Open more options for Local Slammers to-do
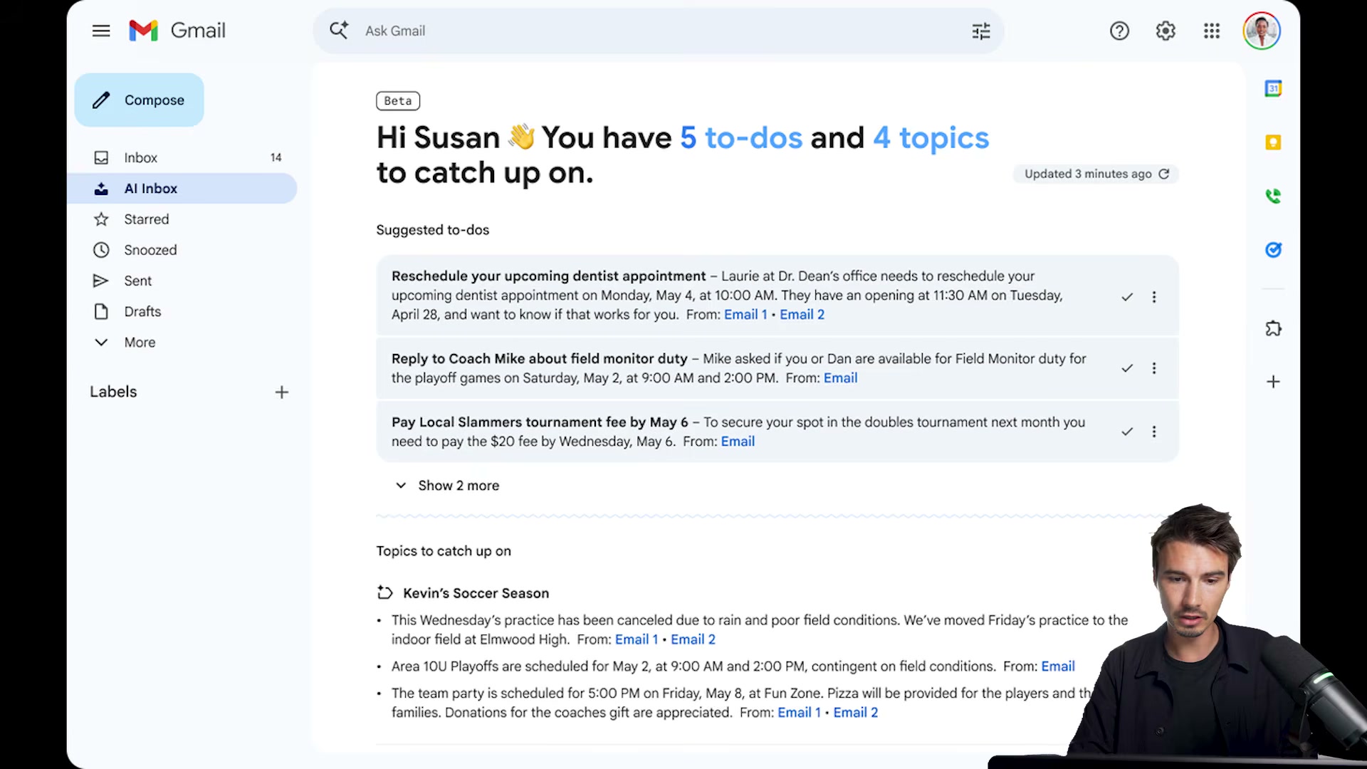Screen dimensions: 1367x769 [1154, 431]
